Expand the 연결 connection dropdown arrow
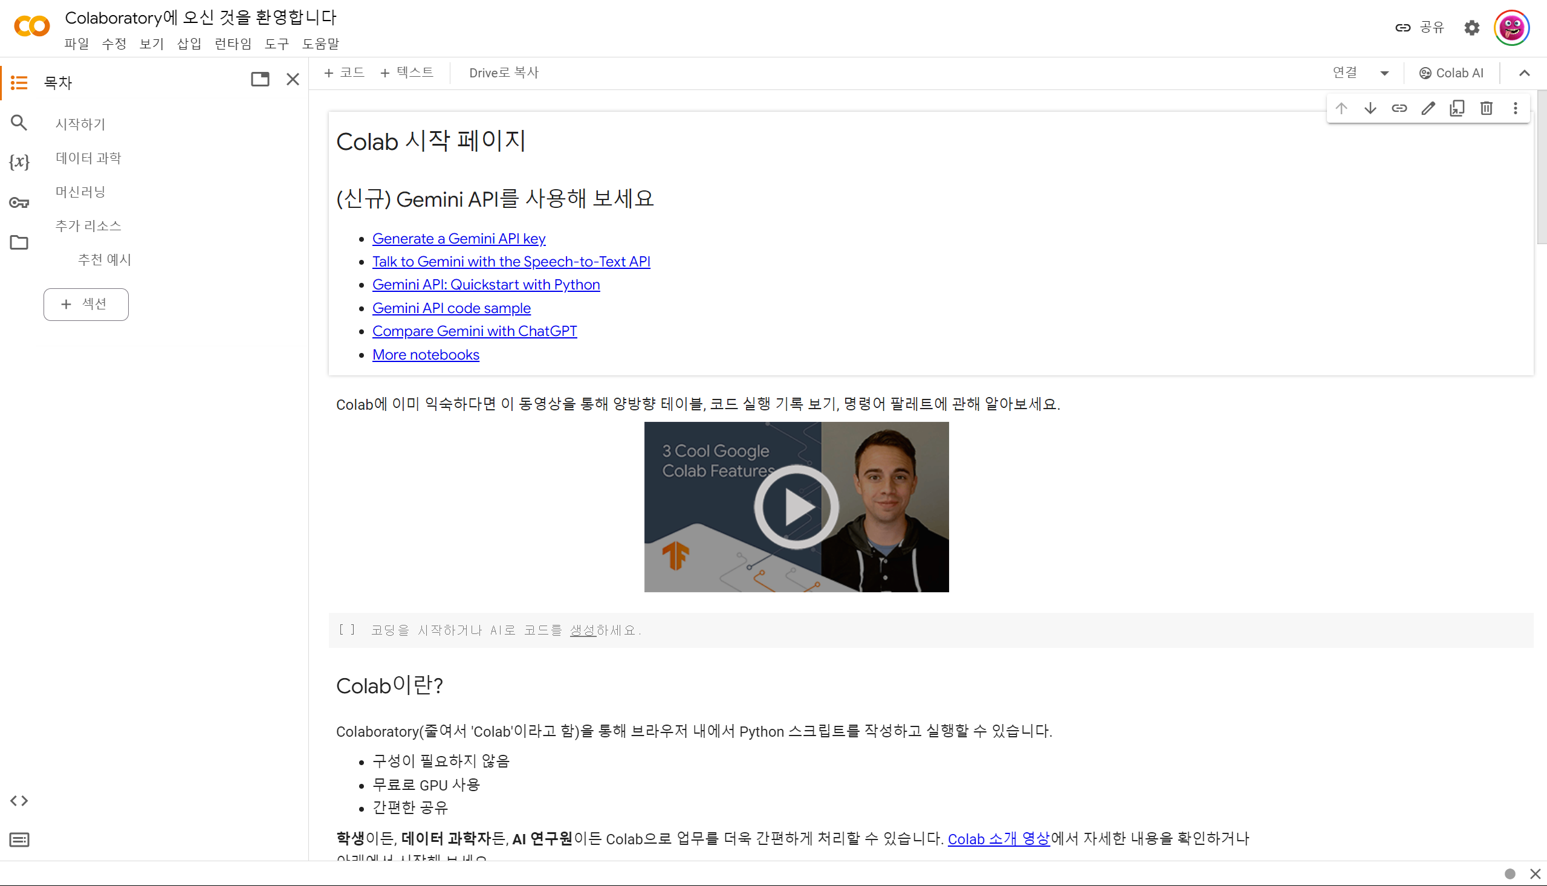 tap(1384, 73)
